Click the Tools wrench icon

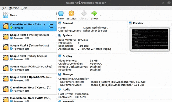[6, 15]
